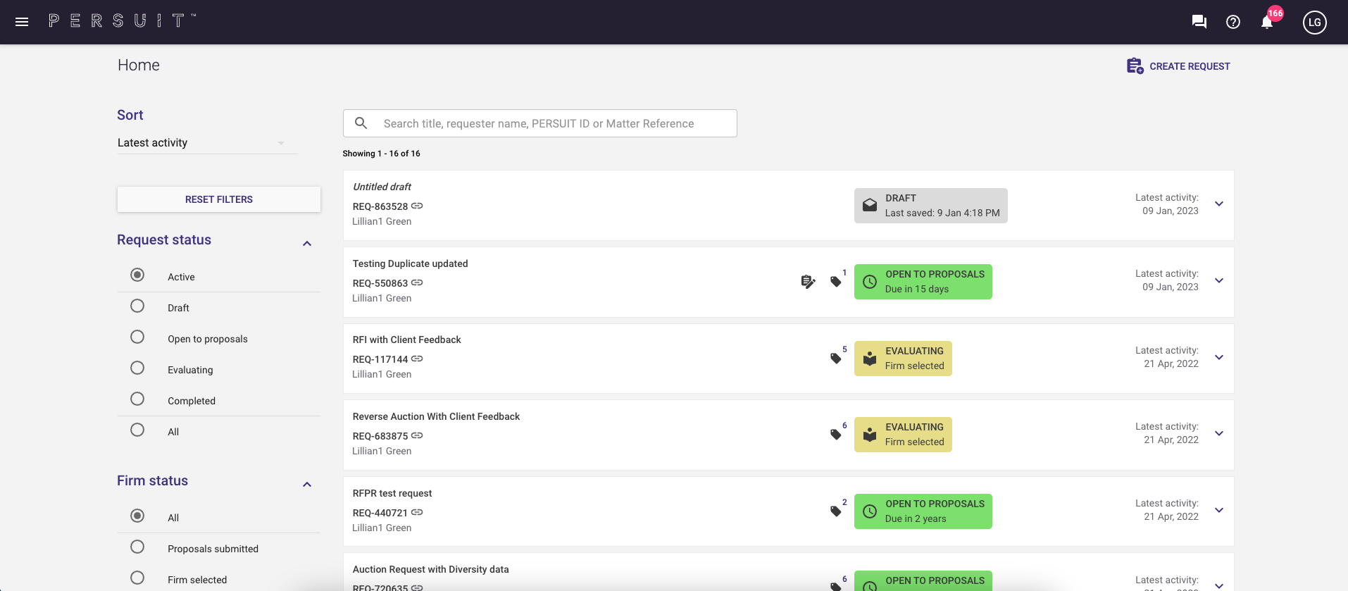The image size is (1348, 591).
Task: Select All under Firm status
Action: coord(137,516)
